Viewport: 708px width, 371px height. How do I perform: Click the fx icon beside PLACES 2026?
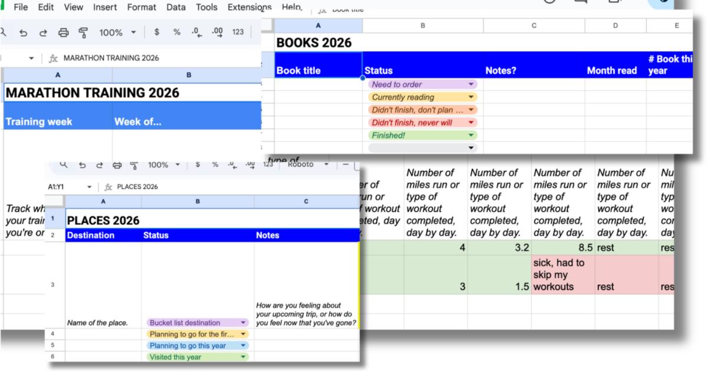pos(108,187)
